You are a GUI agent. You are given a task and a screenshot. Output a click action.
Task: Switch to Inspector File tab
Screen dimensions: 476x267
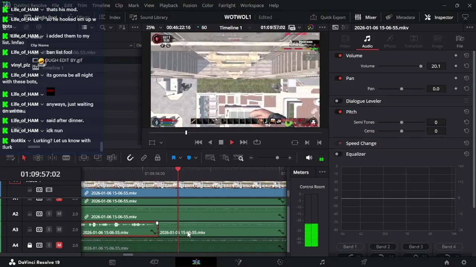tap(460, 42)
